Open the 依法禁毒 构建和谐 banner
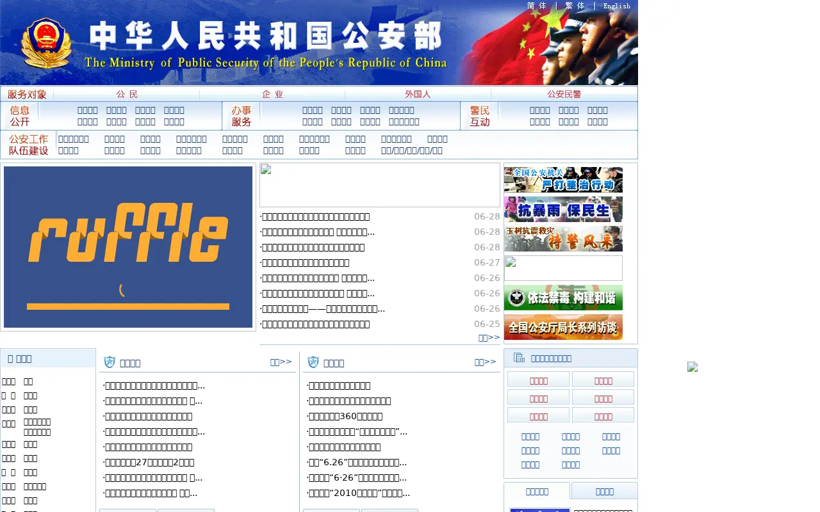Image resolution: width=820 pixels, height=512 pixels. pyautogui.click(x=563, y=298)
